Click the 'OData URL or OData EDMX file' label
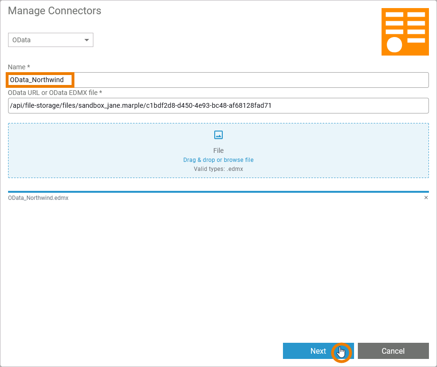This screenshot has height=367, width=437. 55,93
